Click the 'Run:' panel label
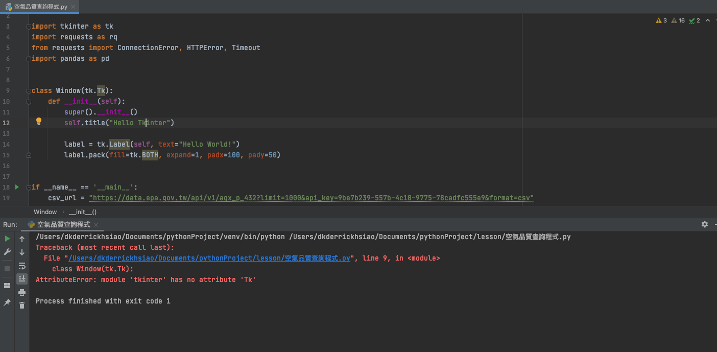 10,224
